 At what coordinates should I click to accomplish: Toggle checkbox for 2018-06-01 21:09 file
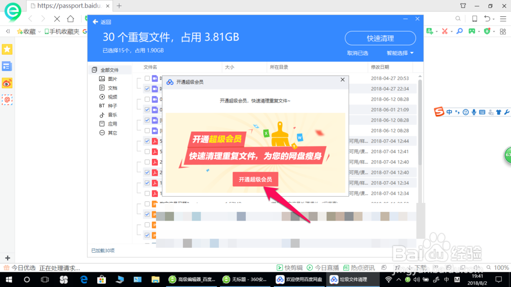point(147,109)
